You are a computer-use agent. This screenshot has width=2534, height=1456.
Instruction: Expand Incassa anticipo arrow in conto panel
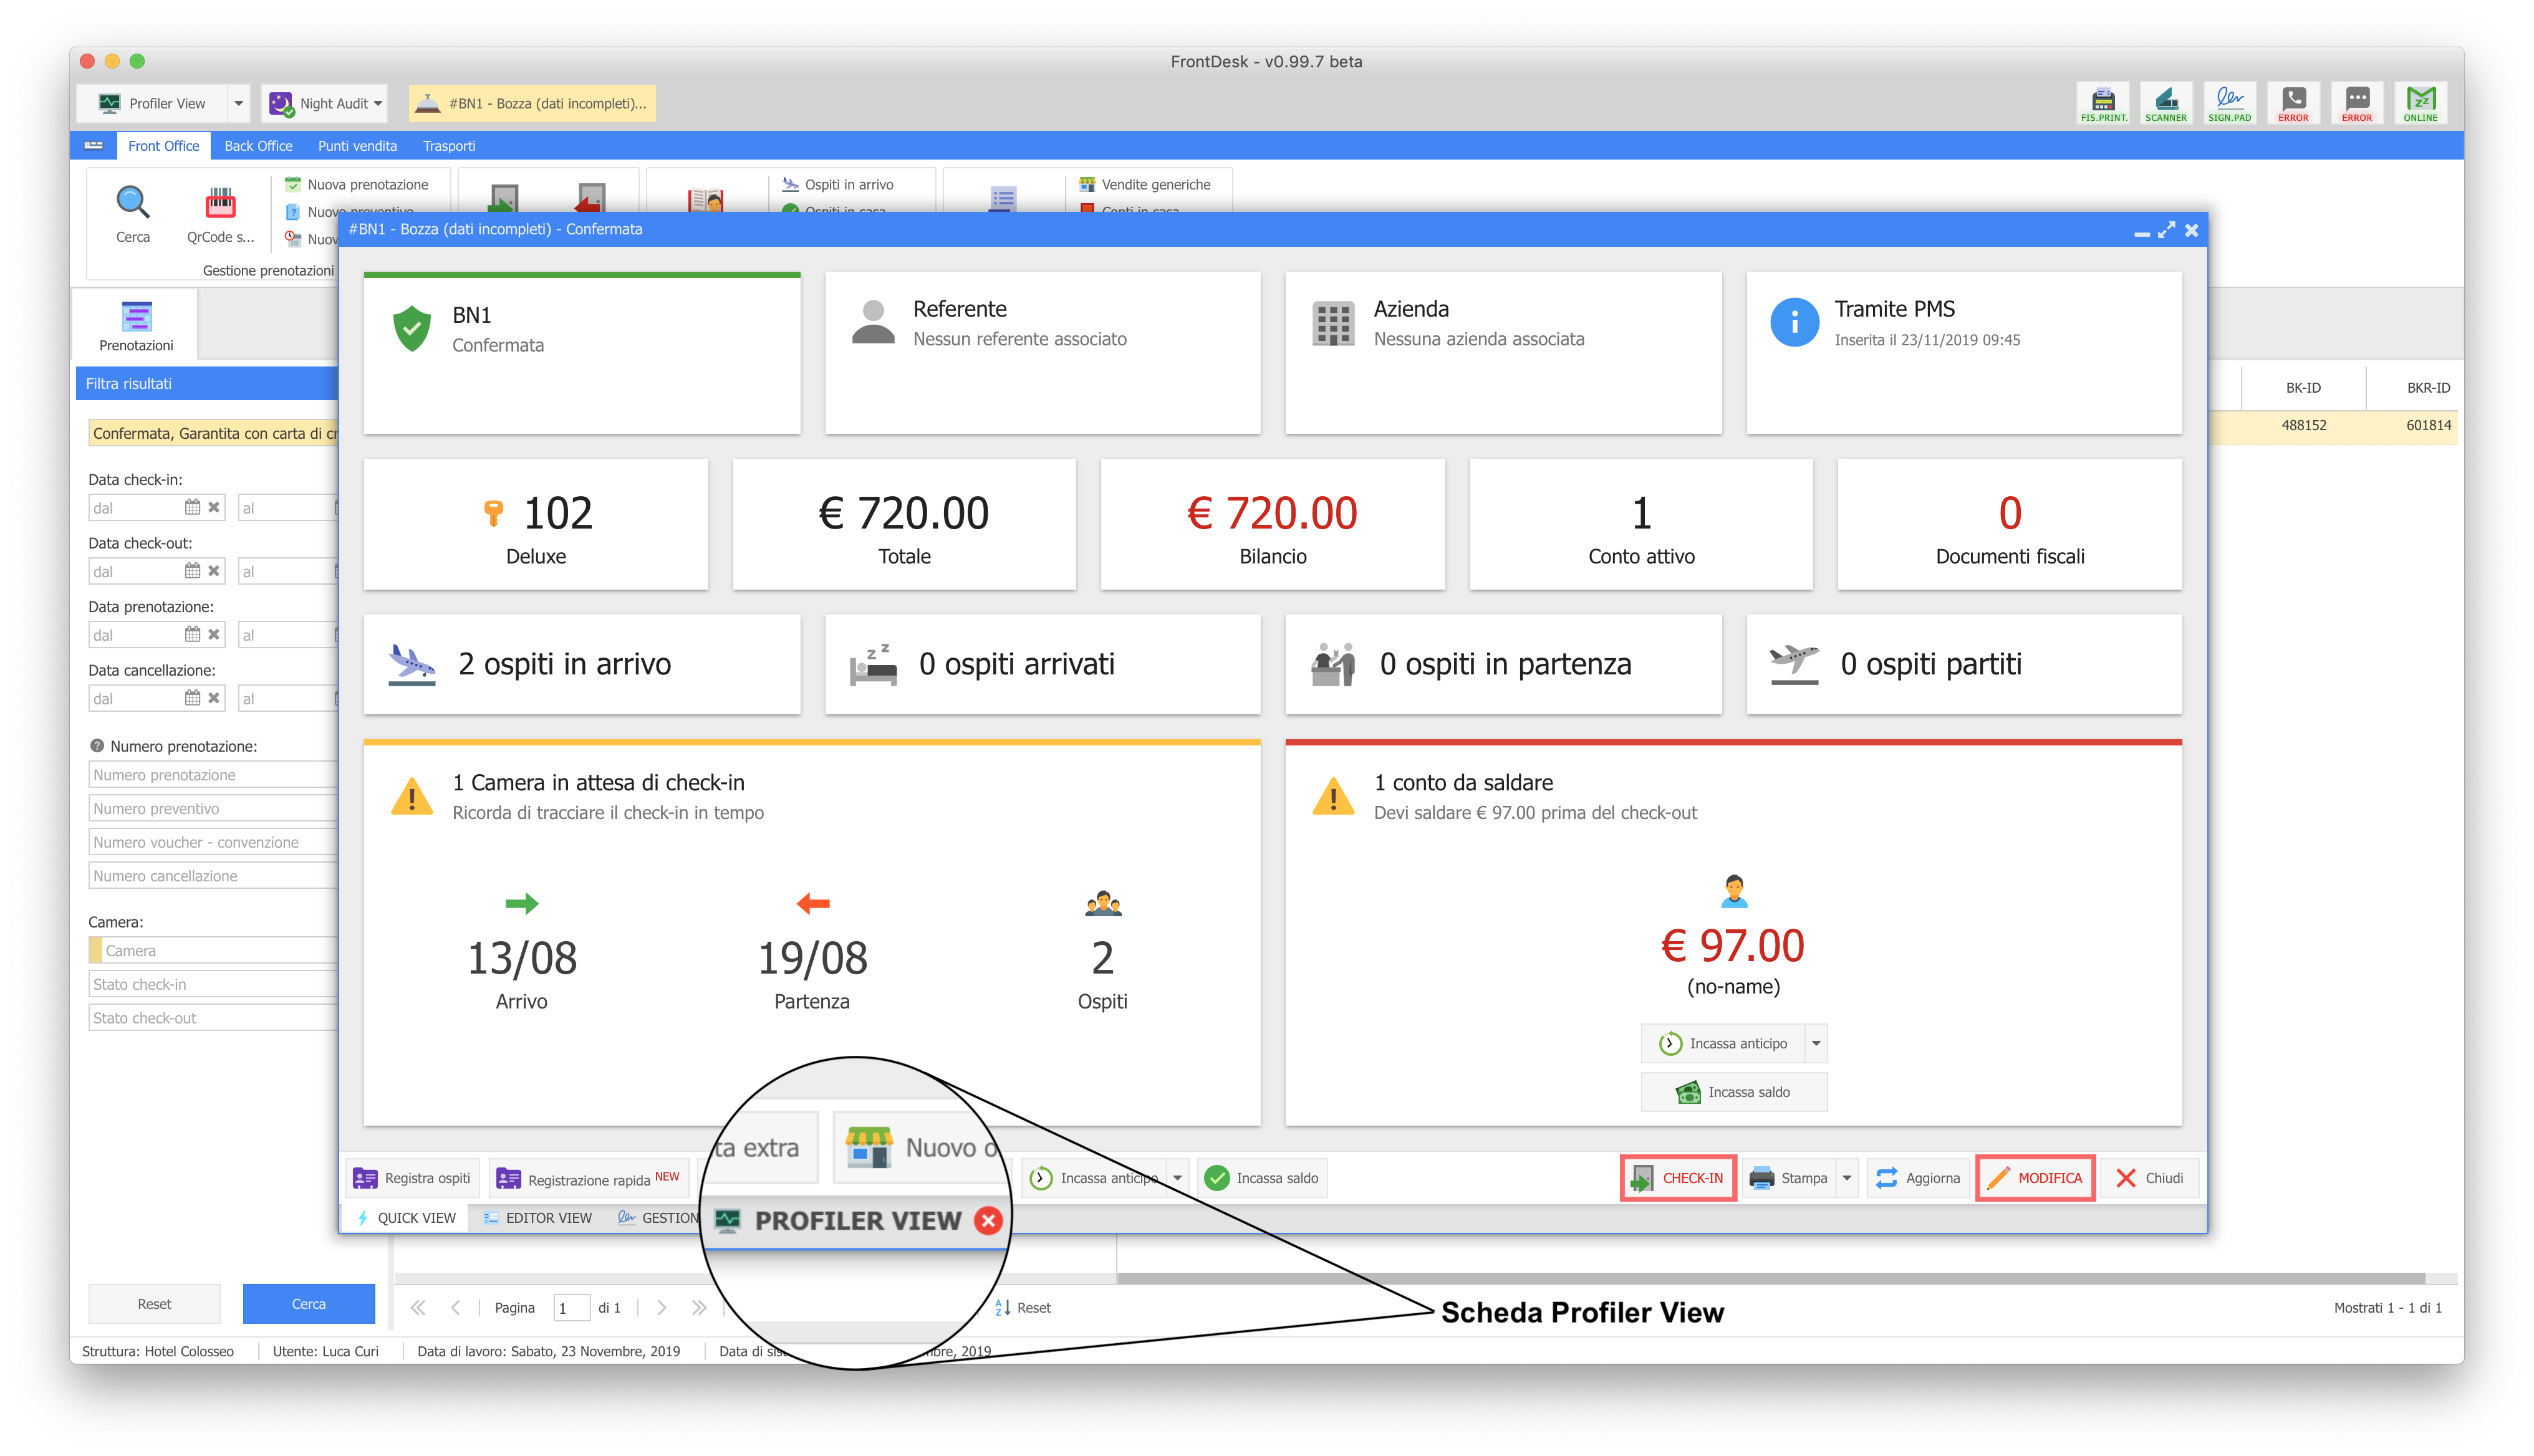point(1816,1043)
